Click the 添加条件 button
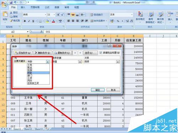The image size is (178, 133). 23,53
